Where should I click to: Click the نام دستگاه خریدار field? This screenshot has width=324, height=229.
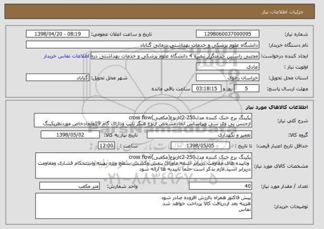[x=142, y=45]
